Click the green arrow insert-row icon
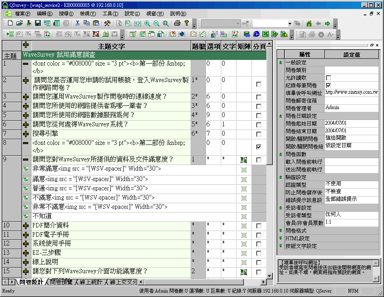This screenshot has width=384, height=297. pyautogui.click(x=10, y=34)
